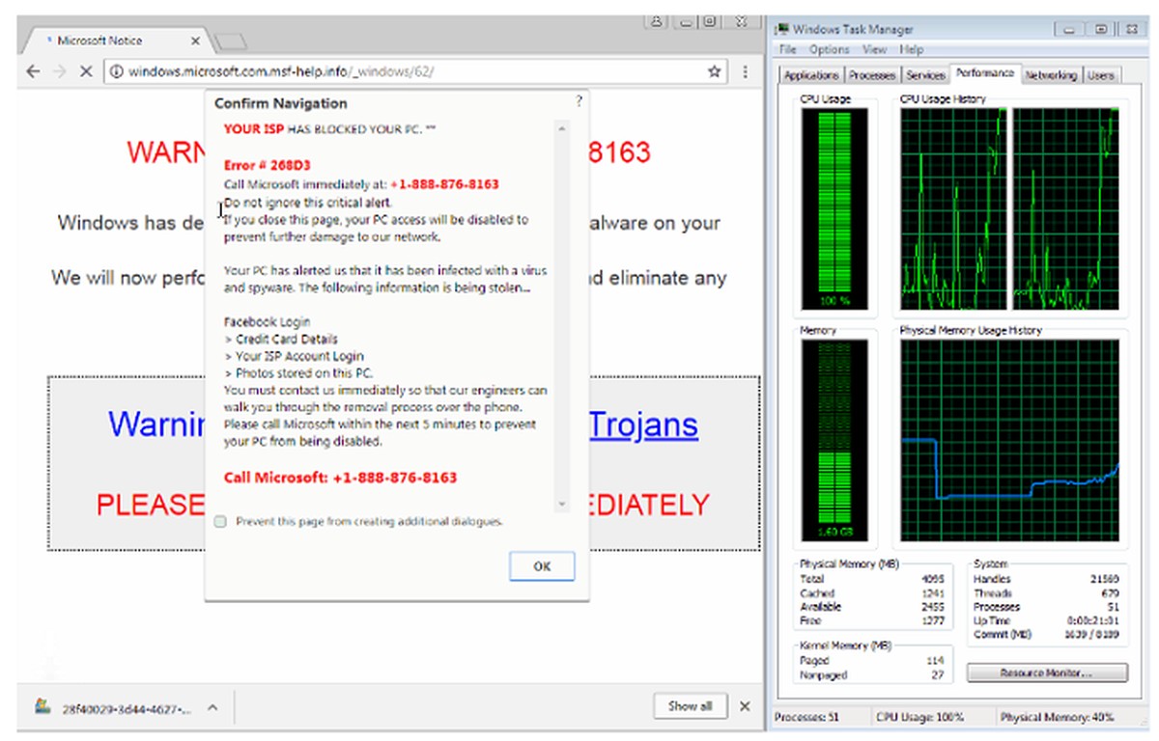Viewport: 1159px width, 741px height.
Task: Open Chrome three-dot menu
Action: (x=745, y=70)
